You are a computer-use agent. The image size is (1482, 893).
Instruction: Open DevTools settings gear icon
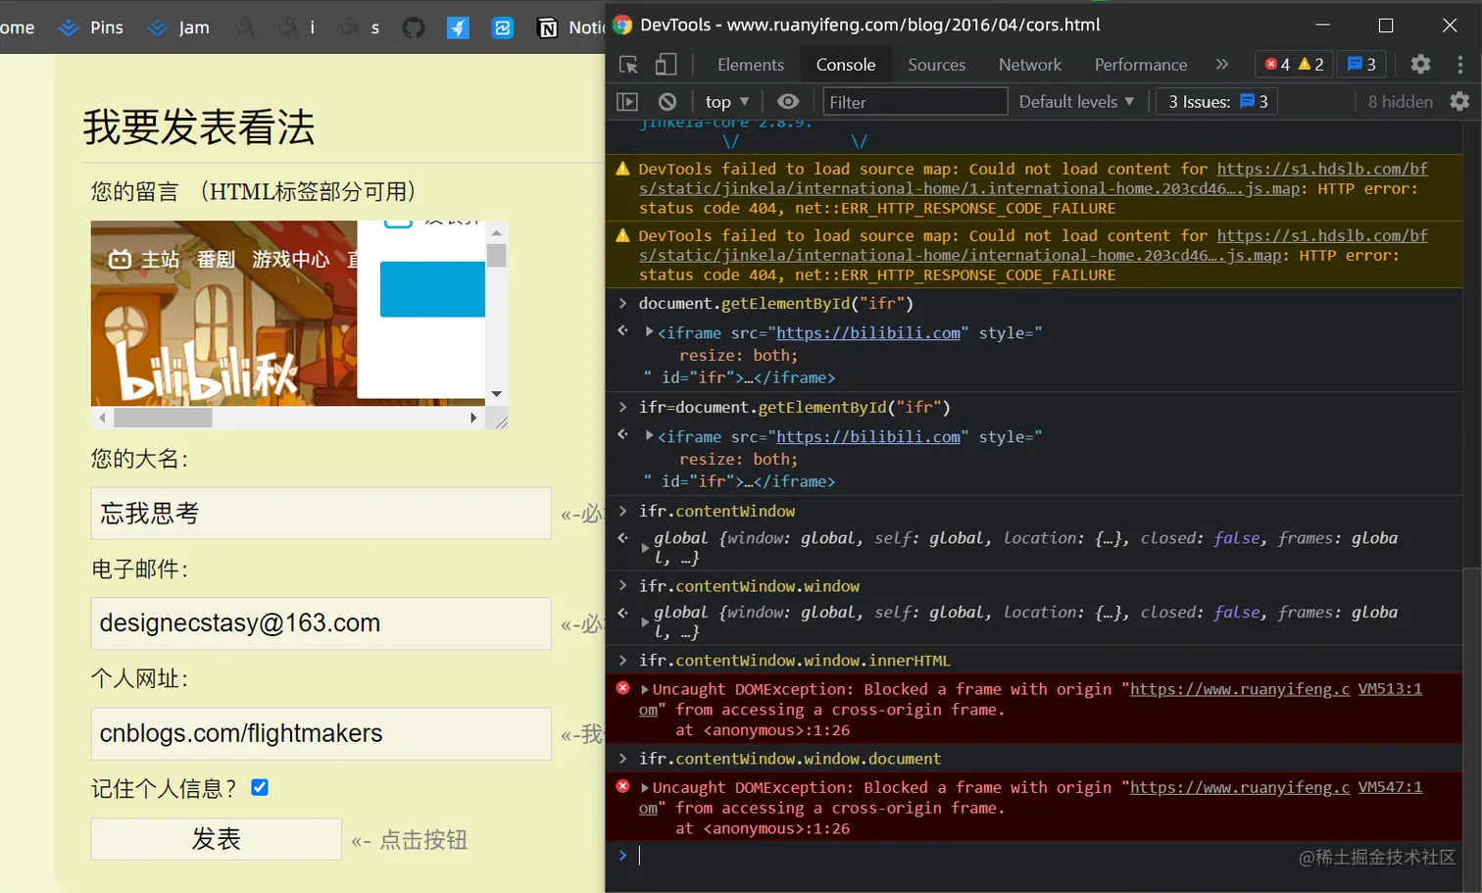point(1420,65)
